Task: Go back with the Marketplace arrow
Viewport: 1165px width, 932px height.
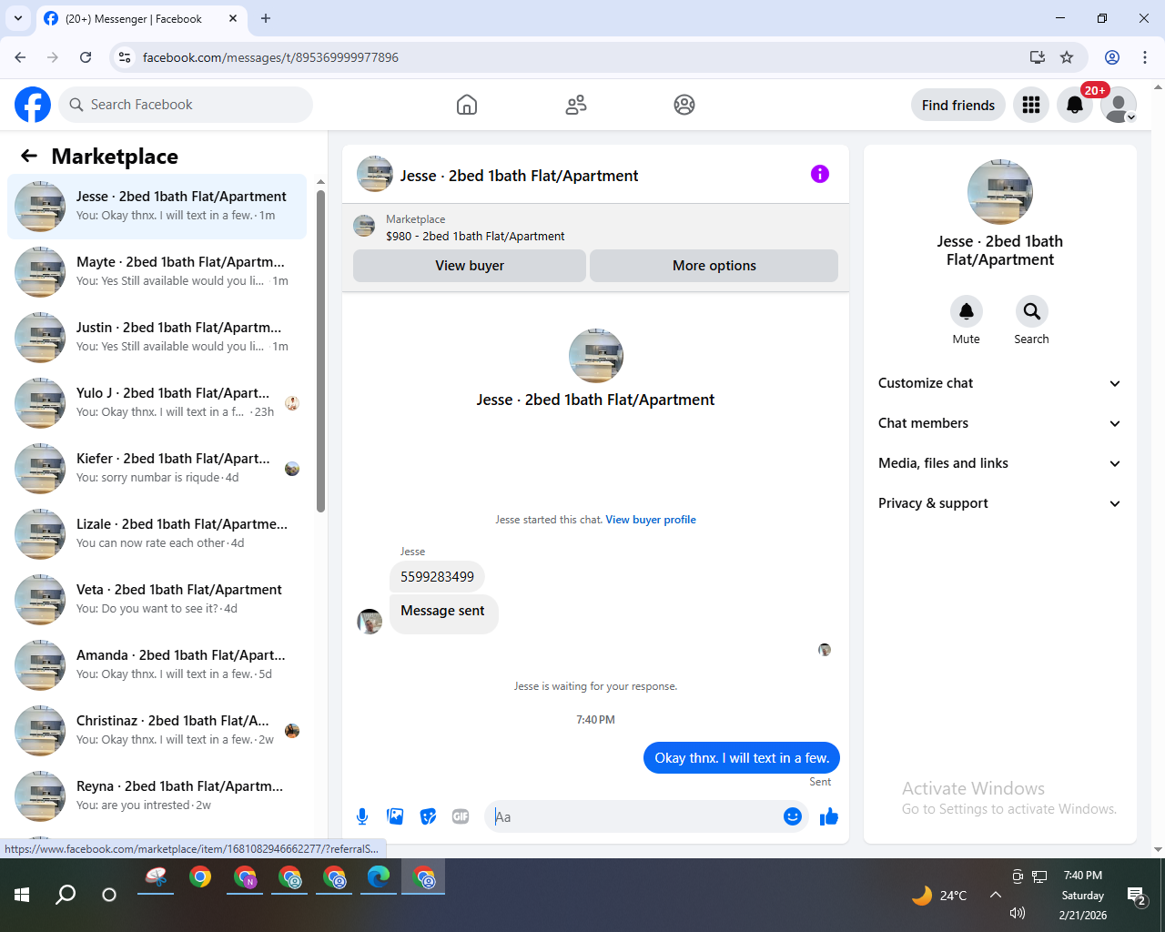Action: click(x=29, y=156)
